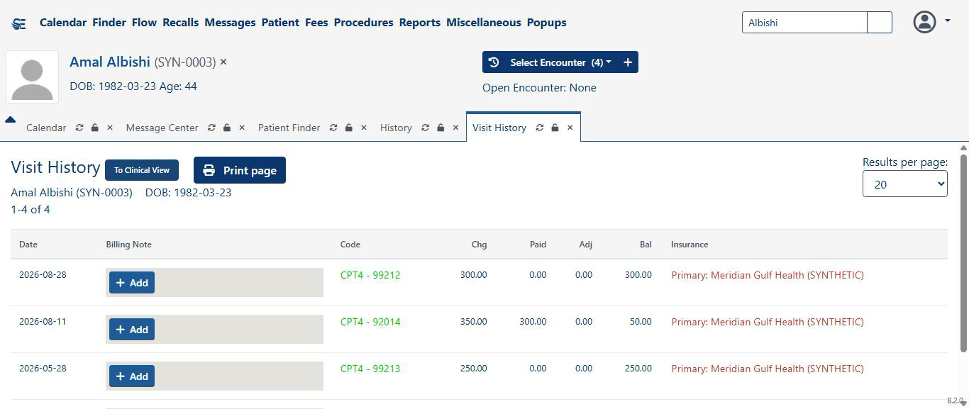Open the Messages menu
The image size is (969, 409).
pos(230,23)
